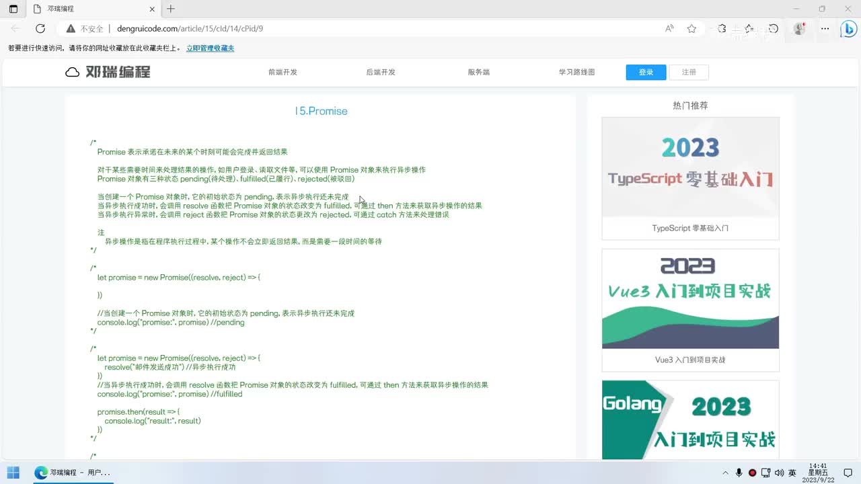Click the 当异步执行异常时 catch comment line

click(273, 215)
